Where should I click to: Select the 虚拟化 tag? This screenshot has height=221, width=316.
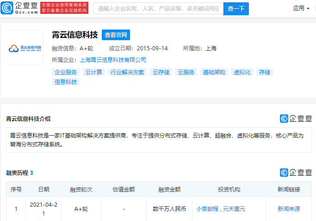pyautogui.click(x=242, y=72)
